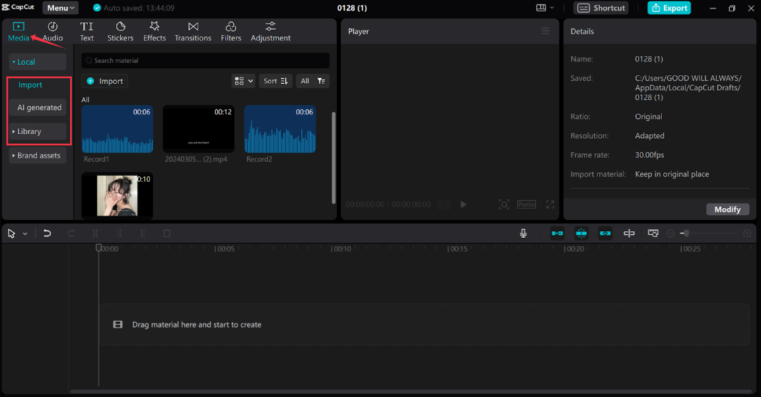Click the Search material field

pos(205,61)
